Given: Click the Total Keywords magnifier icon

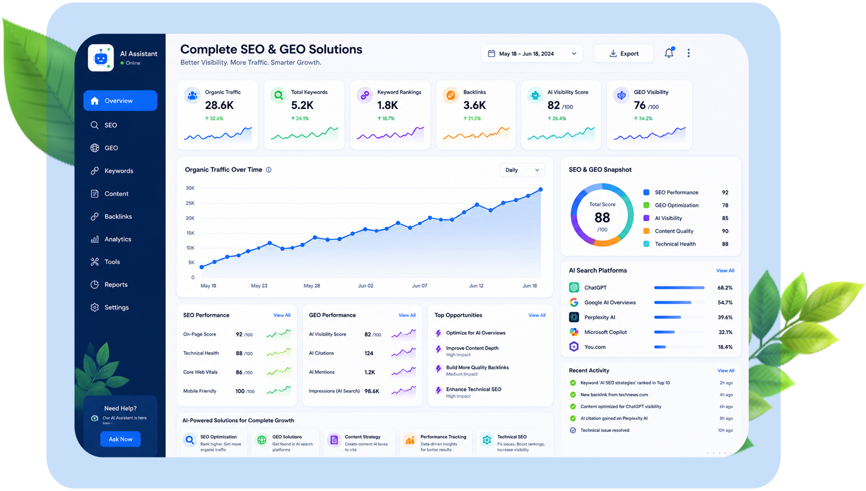Looking at the screenshot, I should (x=278, y=95).
